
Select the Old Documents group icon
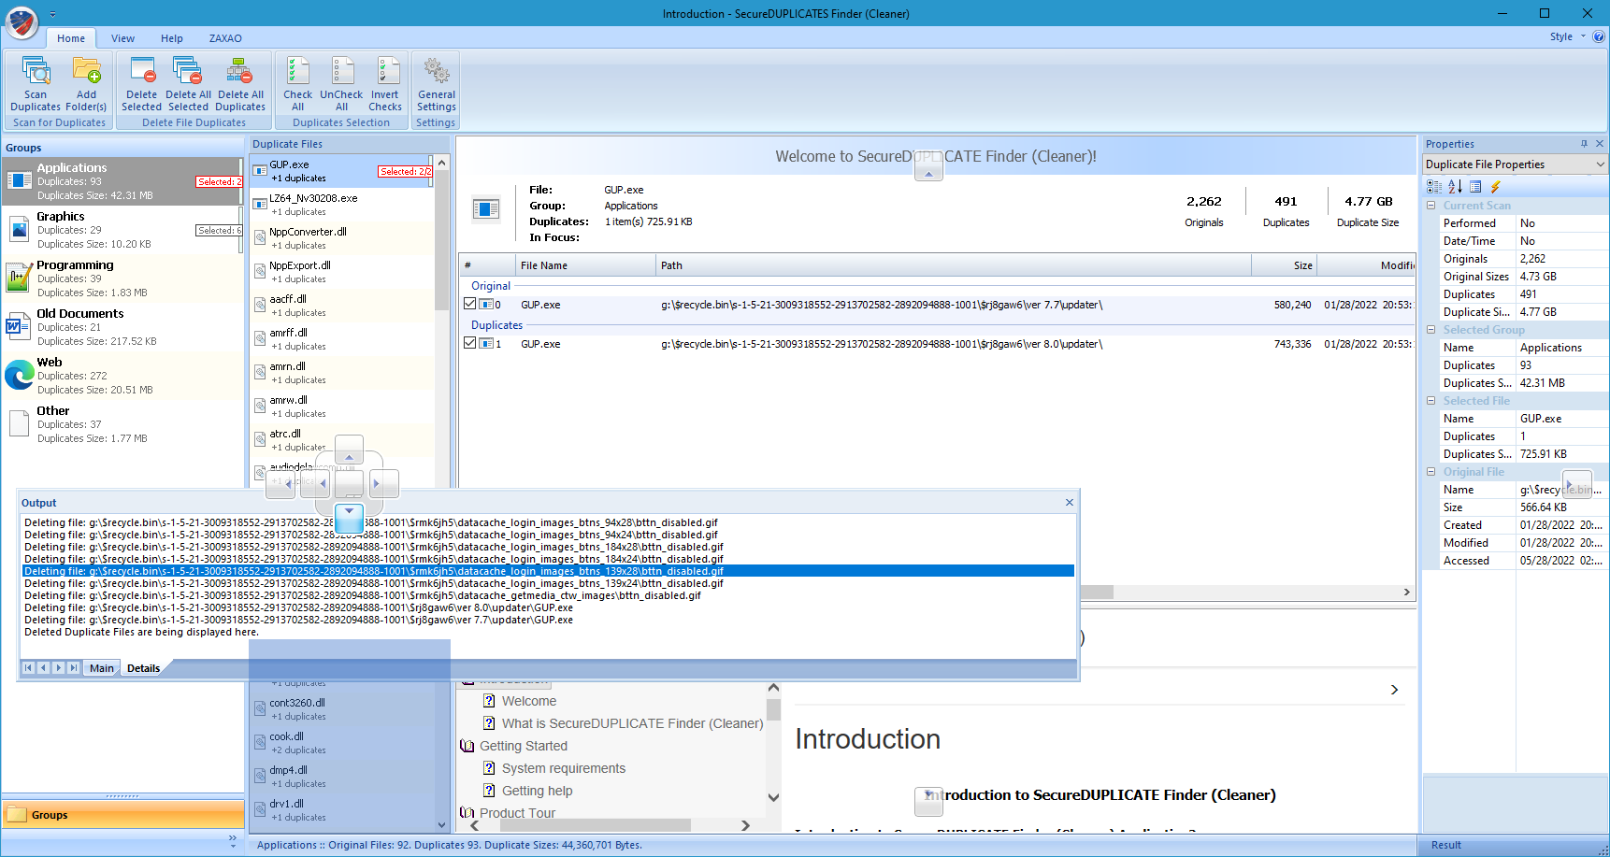pyautogui.click(x=20, y=326)
